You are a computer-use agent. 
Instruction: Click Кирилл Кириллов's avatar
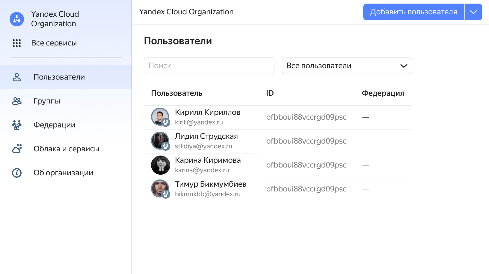coord(160,117)
